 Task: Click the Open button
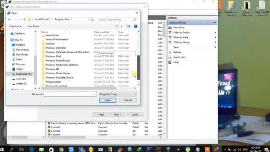(x=108, y=100)
